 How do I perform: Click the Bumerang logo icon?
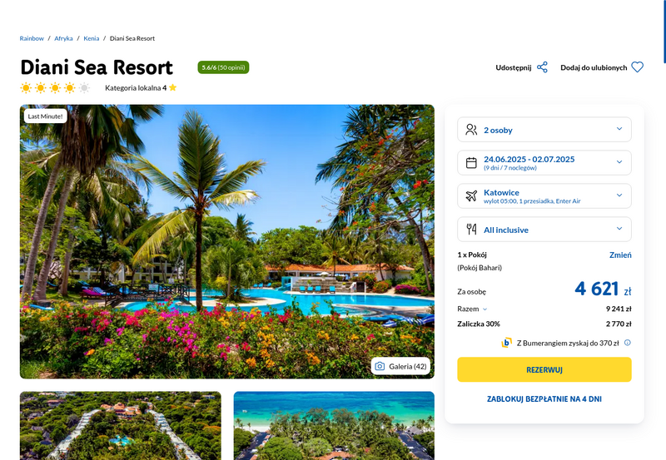(506, 343)
